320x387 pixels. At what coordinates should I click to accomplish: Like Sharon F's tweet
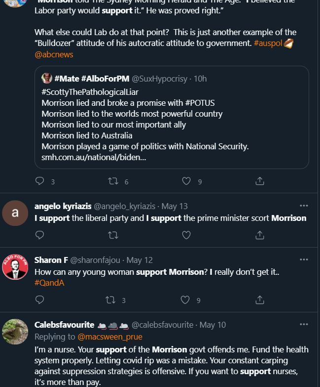185,300
